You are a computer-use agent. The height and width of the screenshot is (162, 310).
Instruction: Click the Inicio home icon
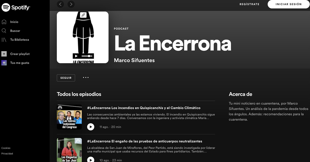click(x=4, y=22)
